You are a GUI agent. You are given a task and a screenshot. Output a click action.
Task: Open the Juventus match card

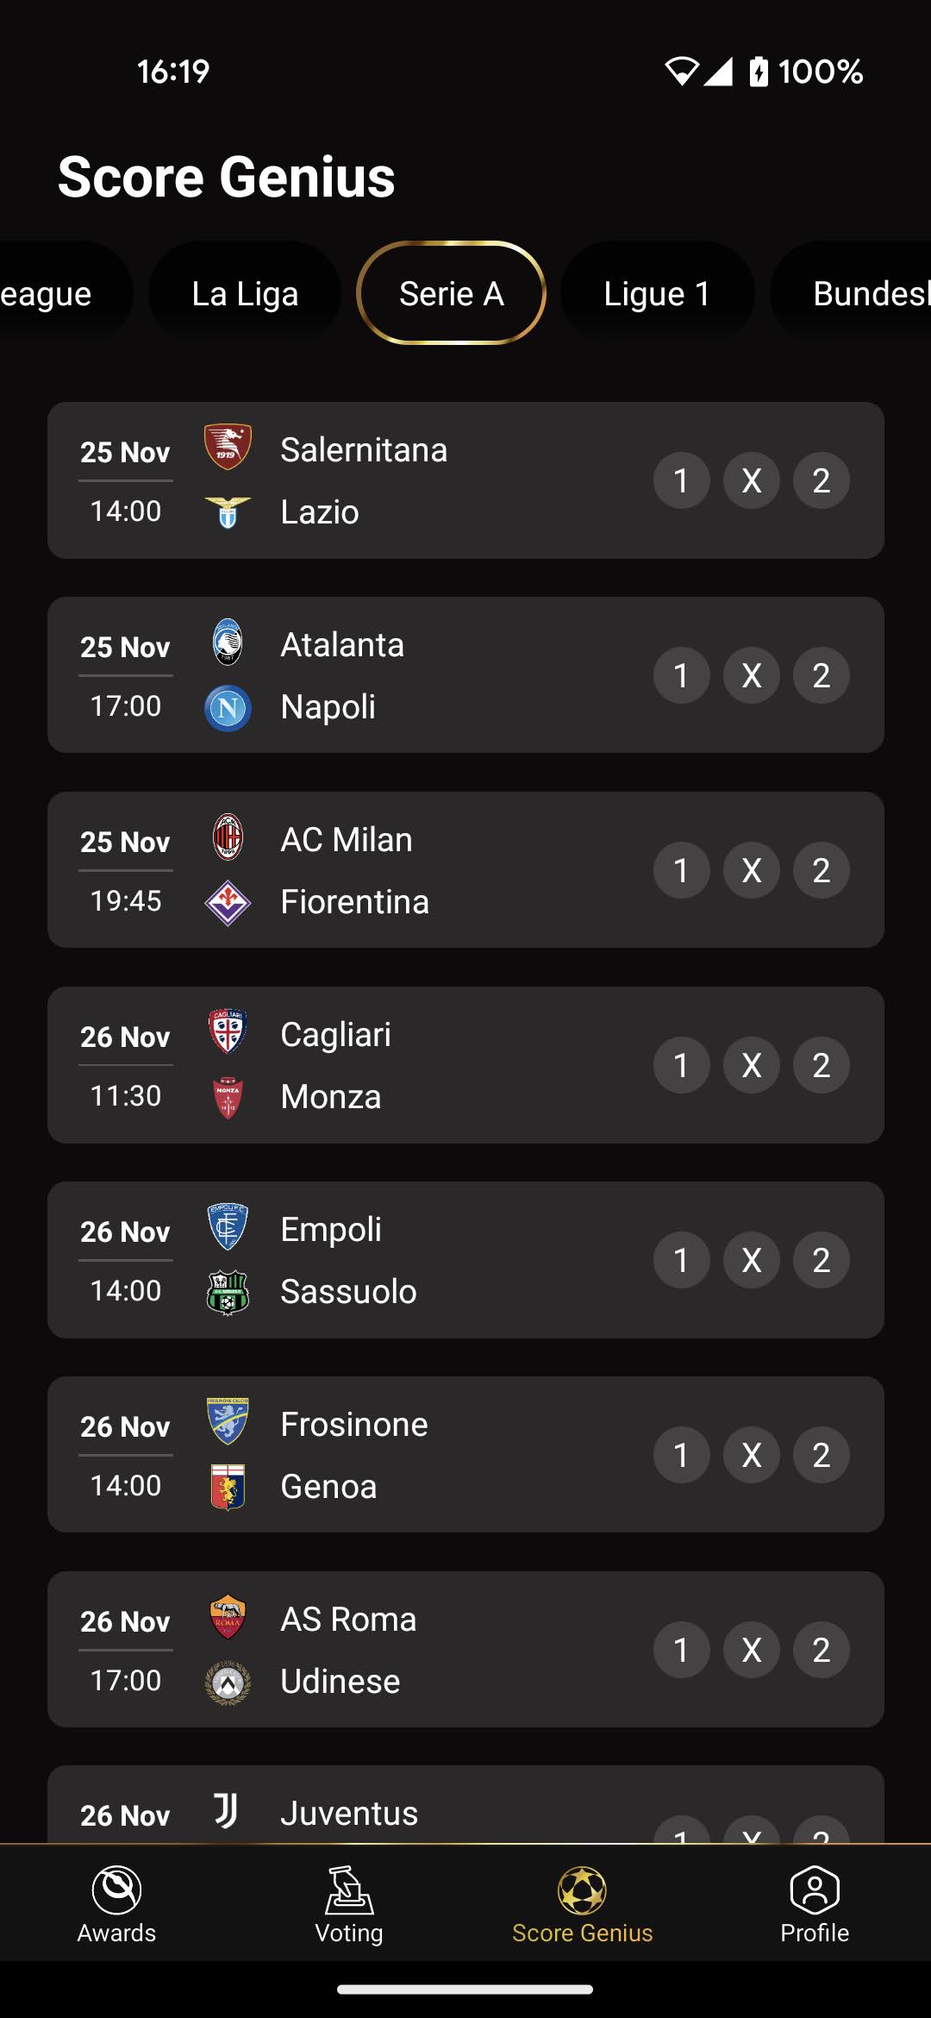(465, 1804)
